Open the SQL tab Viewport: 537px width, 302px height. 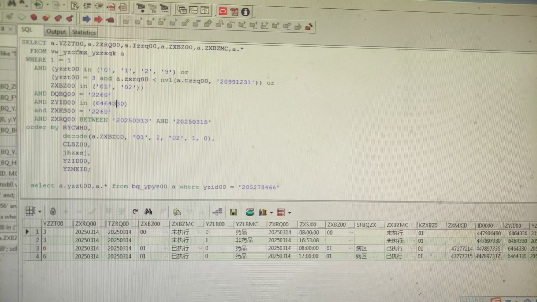tap(27, 30)
